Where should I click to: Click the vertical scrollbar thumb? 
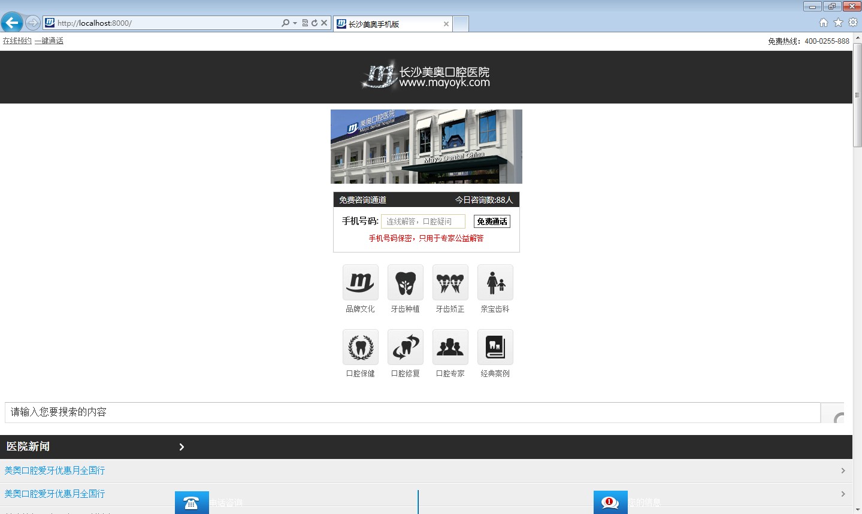tap(857, 95)
